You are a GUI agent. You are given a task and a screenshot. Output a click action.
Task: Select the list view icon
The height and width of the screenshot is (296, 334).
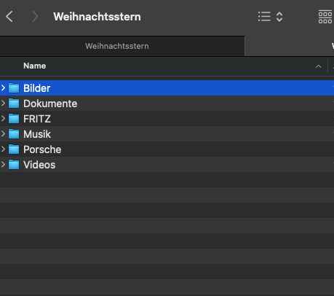(x=264, y=17)
